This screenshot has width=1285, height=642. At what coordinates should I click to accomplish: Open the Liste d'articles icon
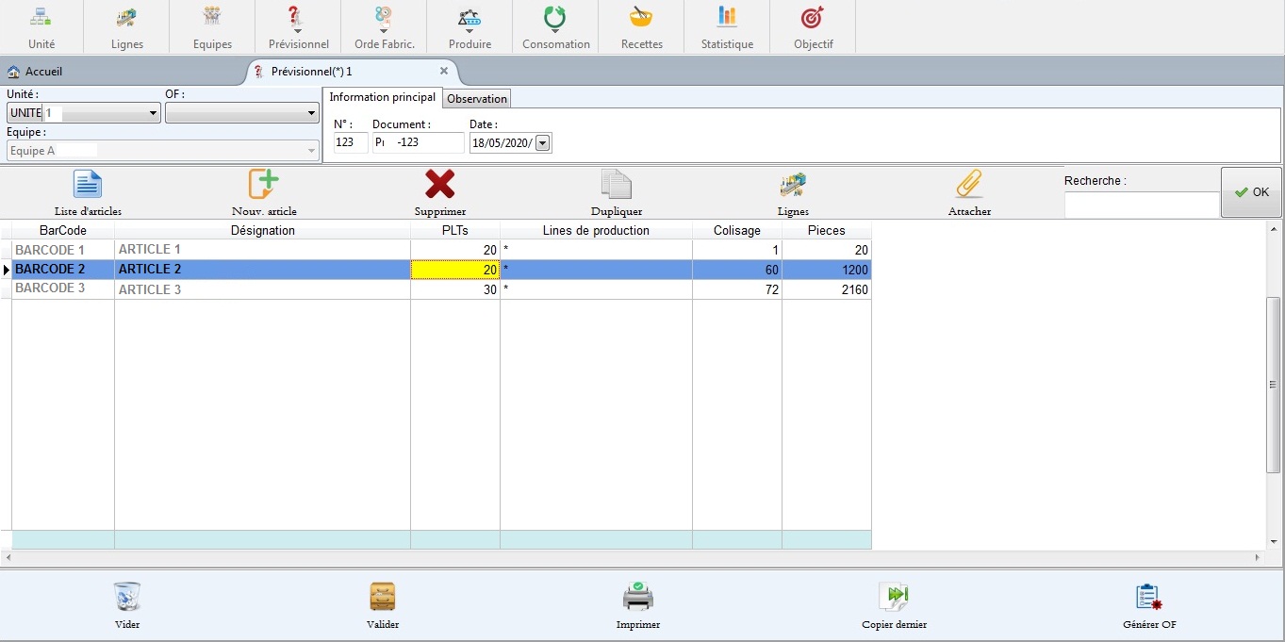point(88,185)
